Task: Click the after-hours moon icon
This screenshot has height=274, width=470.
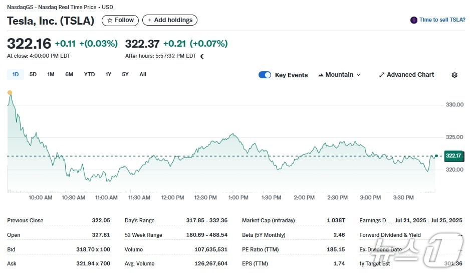Action: [202, 56]
